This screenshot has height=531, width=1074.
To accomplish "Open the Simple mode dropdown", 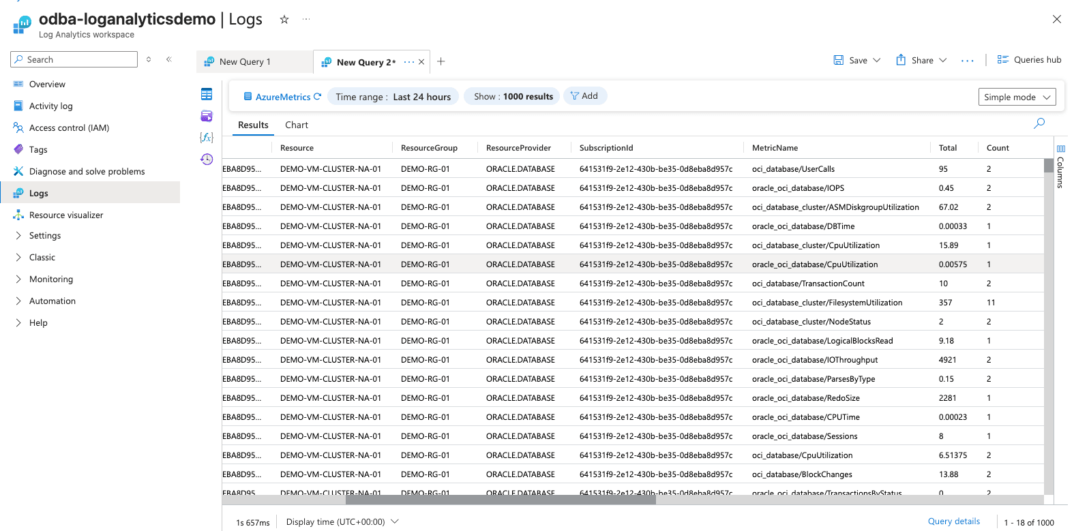I will coord(1017,97).
